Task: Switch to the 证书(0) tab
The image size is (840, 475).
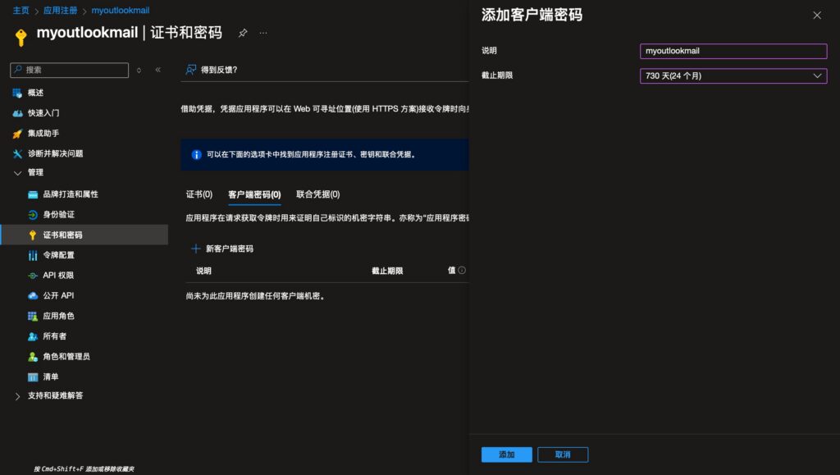Action: (199, 194)
